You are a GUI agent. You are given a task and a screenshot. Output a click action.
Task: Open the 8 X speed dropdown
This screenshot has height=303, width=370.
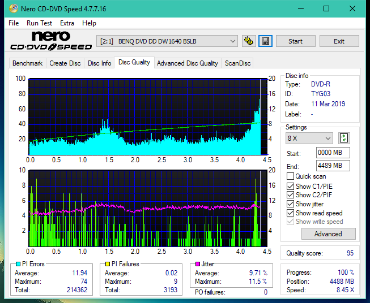point(309,138)
